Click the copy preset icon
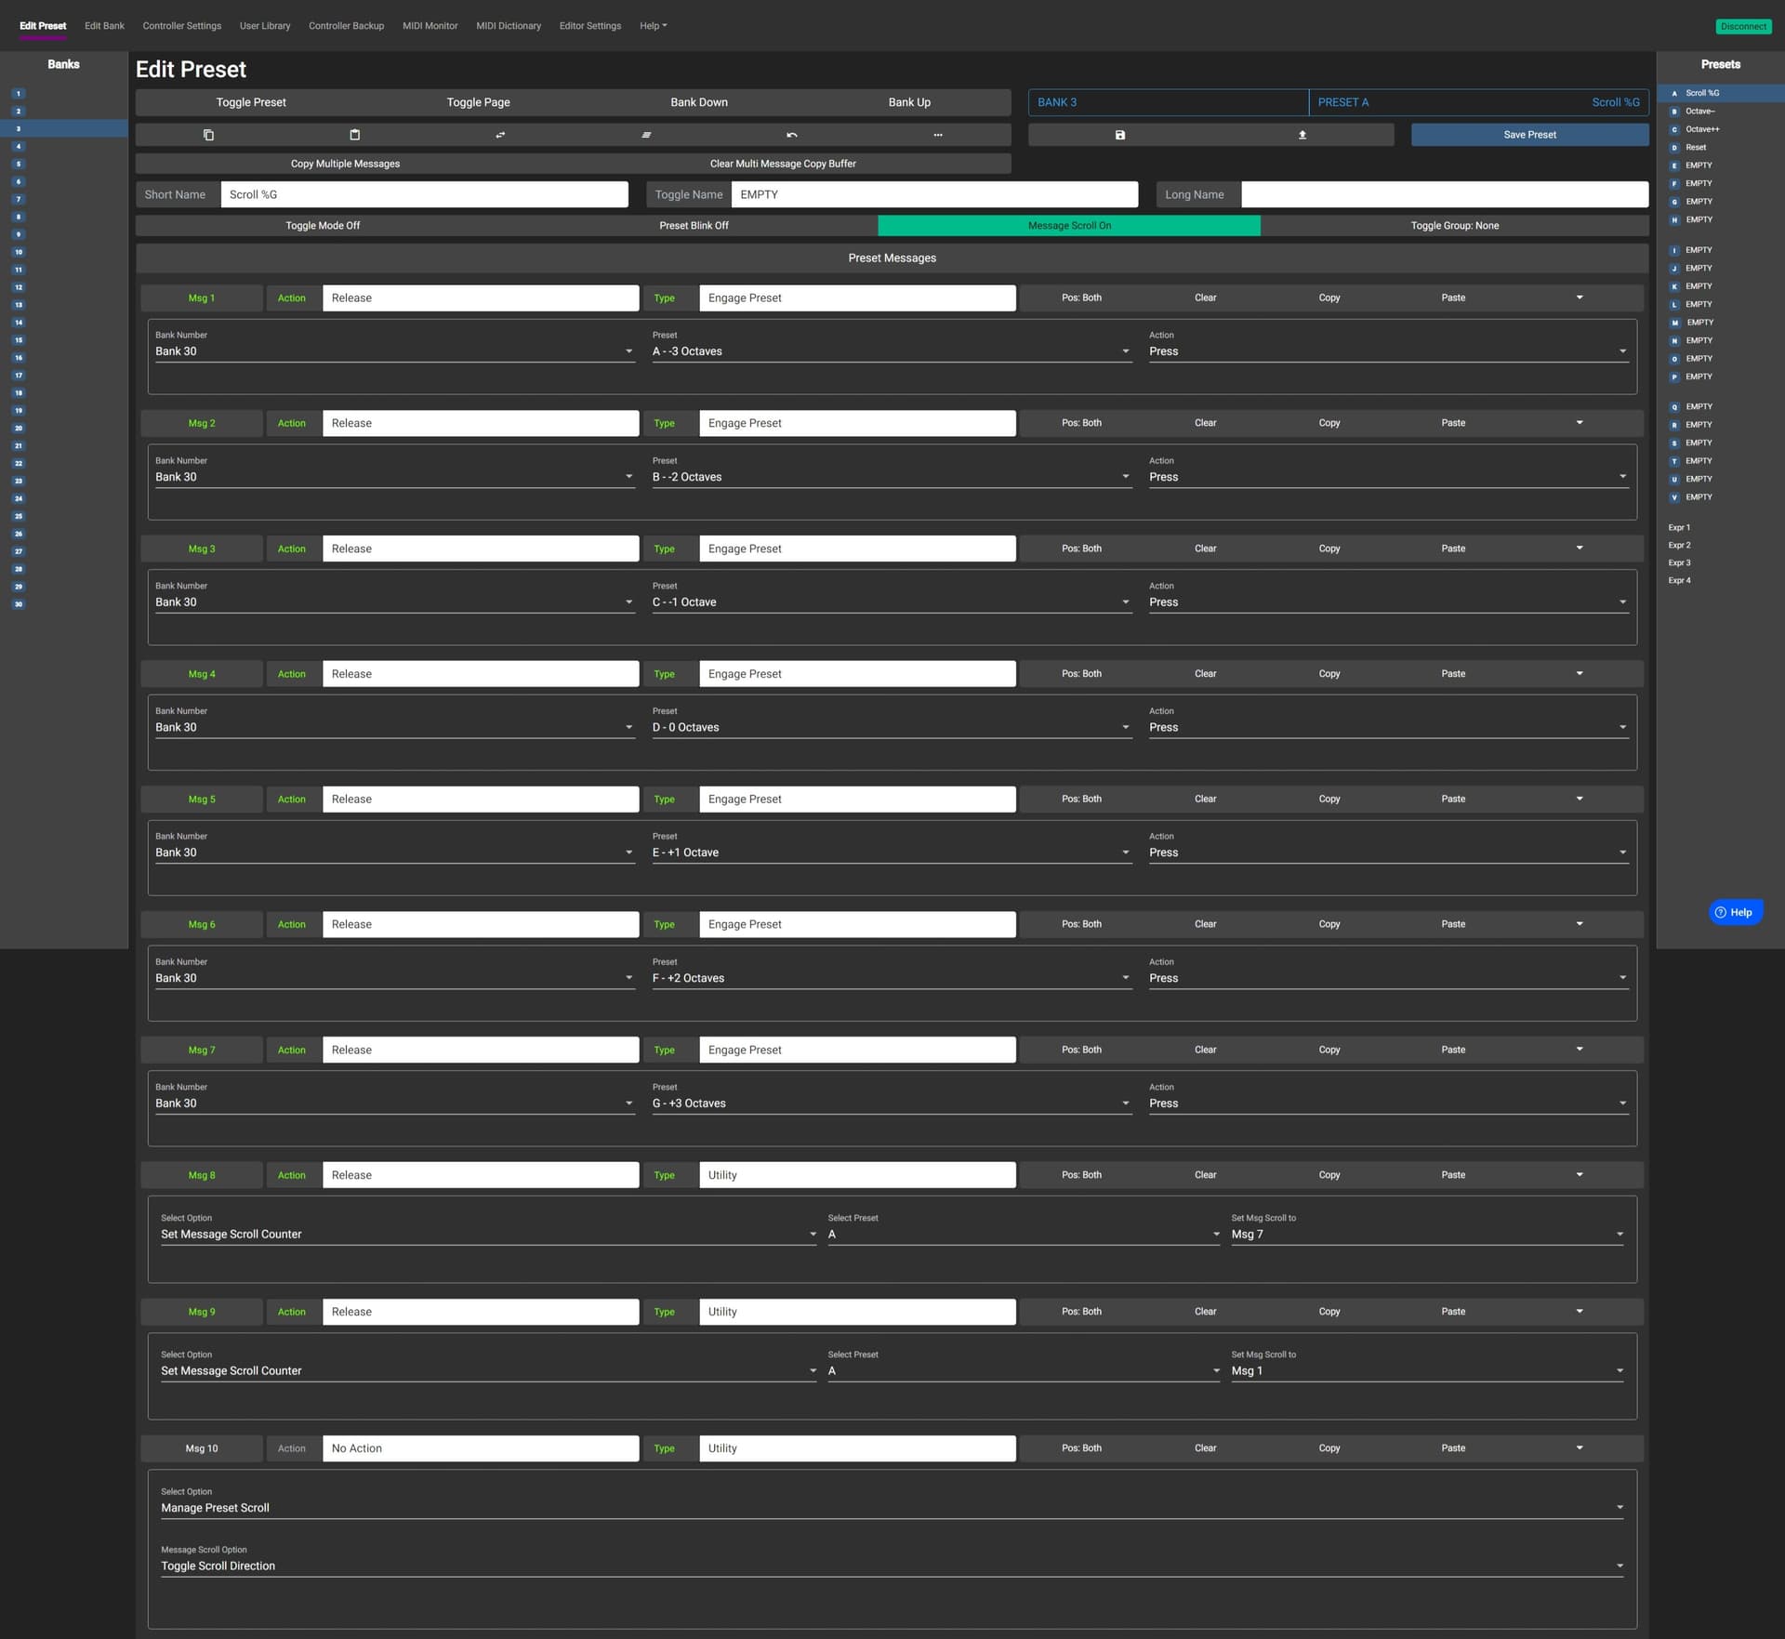This screenshot has width=1785, height=1639. click(208, 135)
